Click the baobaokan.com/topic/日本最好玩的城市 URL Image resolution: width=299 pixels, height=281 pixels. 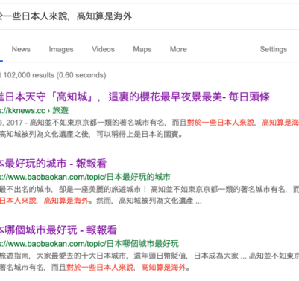pos(85,177)
